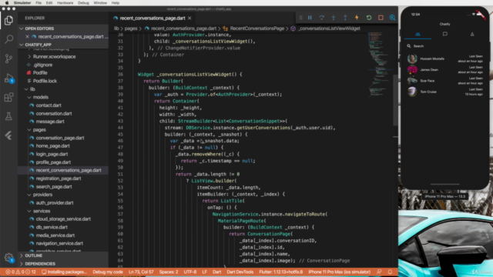Open the Window menu
This screenshot has height=277, width=493.
(100, 3)
